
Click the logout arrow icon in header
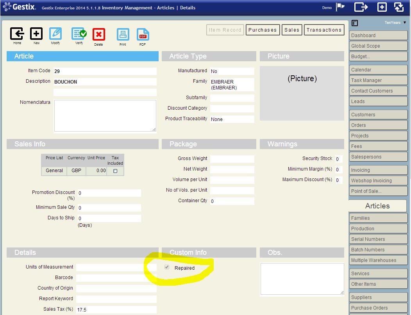[361, 7]
